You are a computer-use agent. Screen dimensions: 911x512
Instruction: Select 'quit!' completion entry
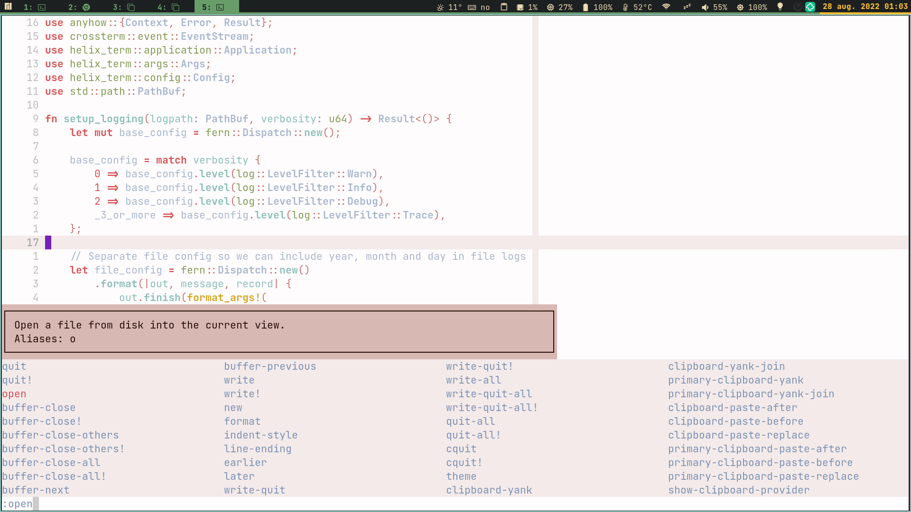[17, 380]
